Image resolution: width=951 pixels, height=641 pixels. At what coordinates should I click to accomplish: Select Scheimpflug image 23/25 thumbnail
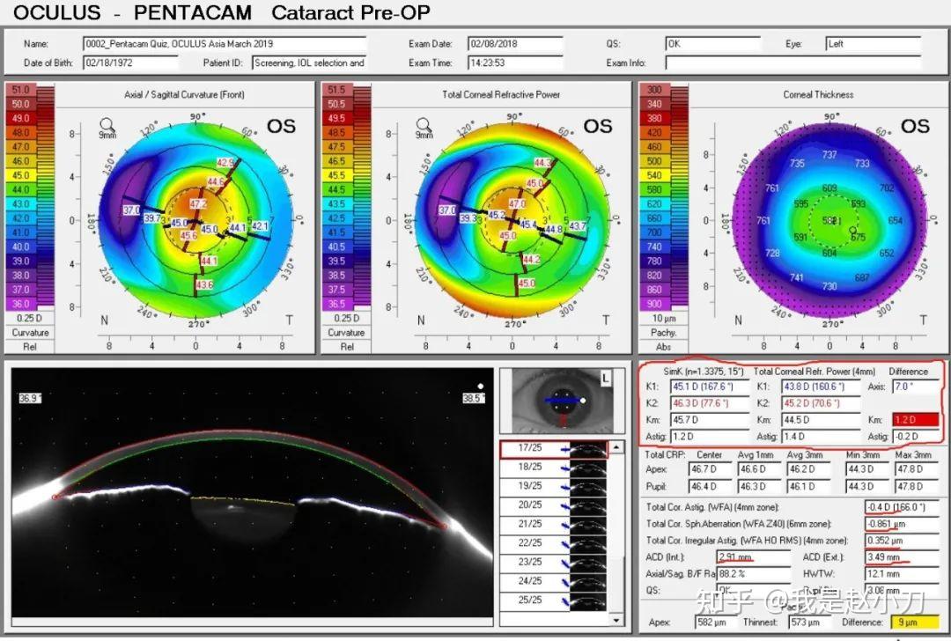(x=587, y=562)
